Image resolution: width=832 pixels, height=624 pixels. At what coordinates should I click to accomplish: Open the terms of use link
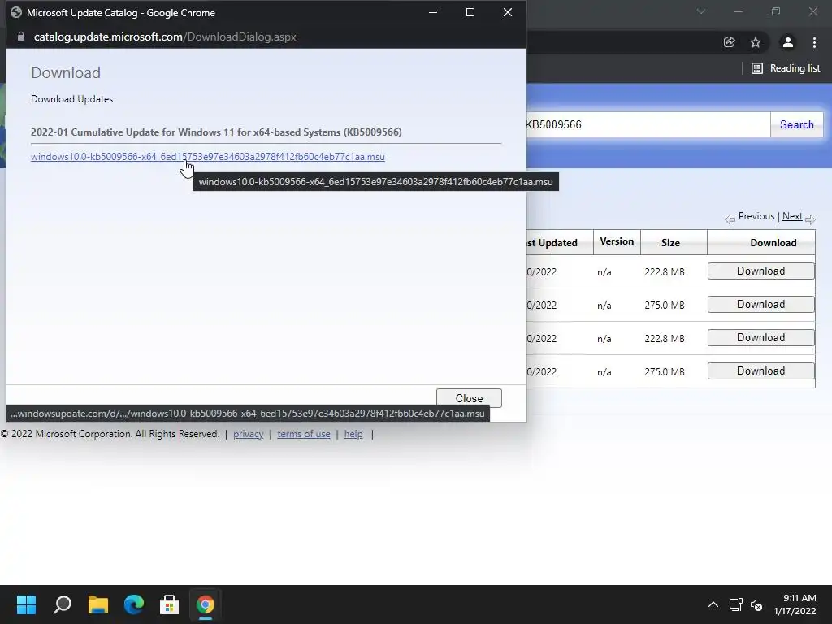[304, 434]
